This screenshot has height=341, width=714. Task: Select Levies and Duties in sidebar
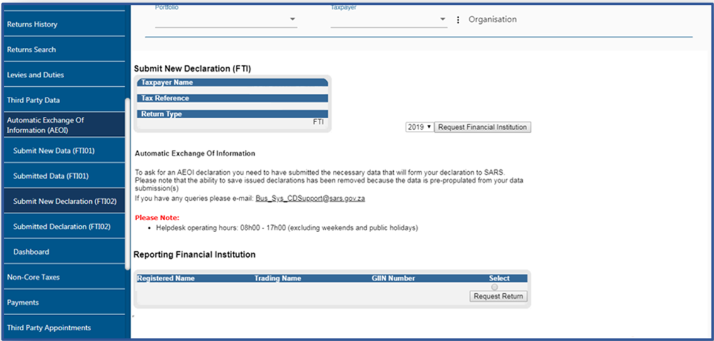click(35, 75)
